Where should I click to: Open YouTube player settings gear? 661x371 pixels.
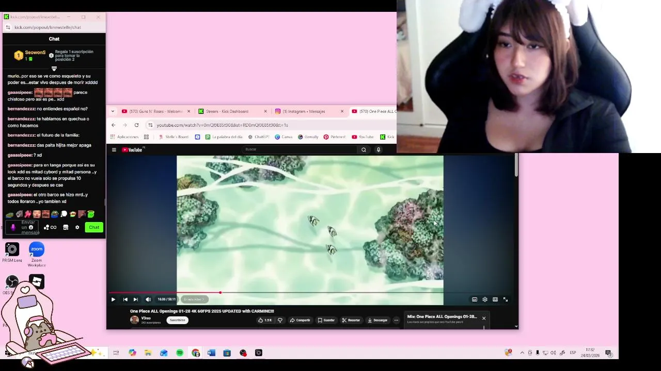coord(485,299)
